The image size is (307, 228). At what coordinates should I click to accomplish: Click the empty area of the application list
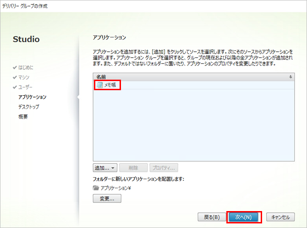pyautogui.click(x=192, y=128)
